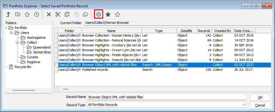The height and width of the screenshot is (112, 275).
Task: Sort by Type column header
Action: coord(159,31)
